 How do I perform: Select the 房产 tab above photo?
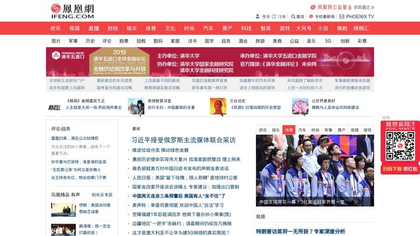341,130
